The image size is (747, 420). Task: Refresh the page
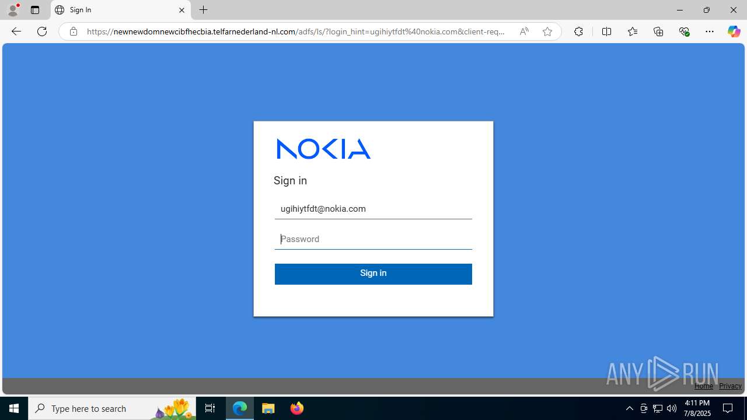click(42, 32)
